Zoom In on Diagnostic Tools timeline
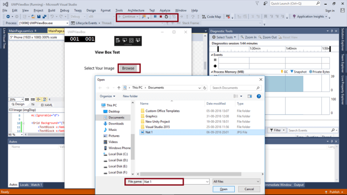 pyautogui.click(x=248, y=37)
